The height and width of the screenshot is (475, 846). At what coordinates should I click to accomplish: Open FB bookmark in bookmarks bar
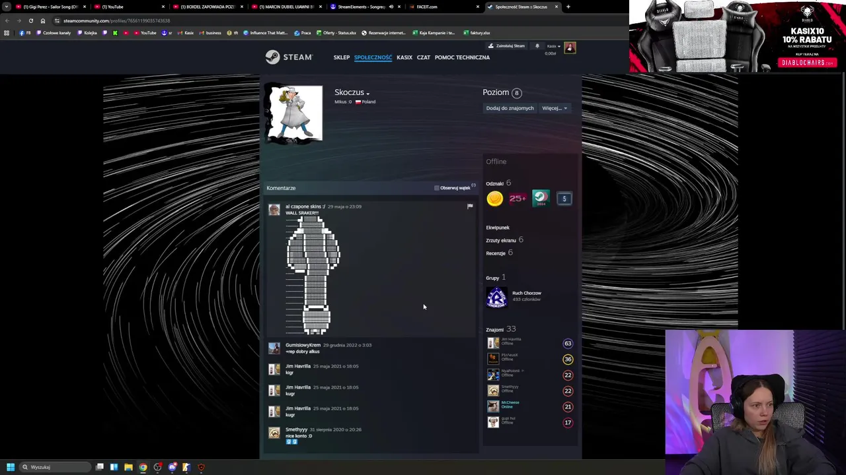25,33
